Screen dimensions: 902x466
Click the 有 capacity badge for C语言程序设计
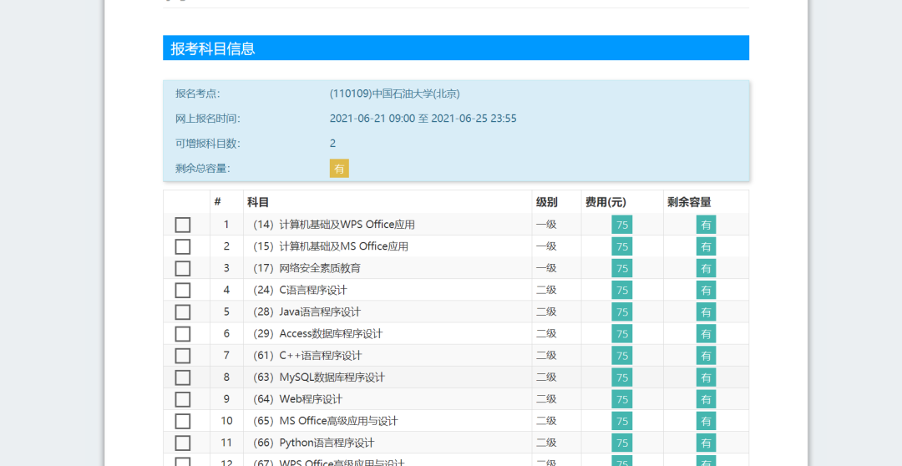pos(706,290)
